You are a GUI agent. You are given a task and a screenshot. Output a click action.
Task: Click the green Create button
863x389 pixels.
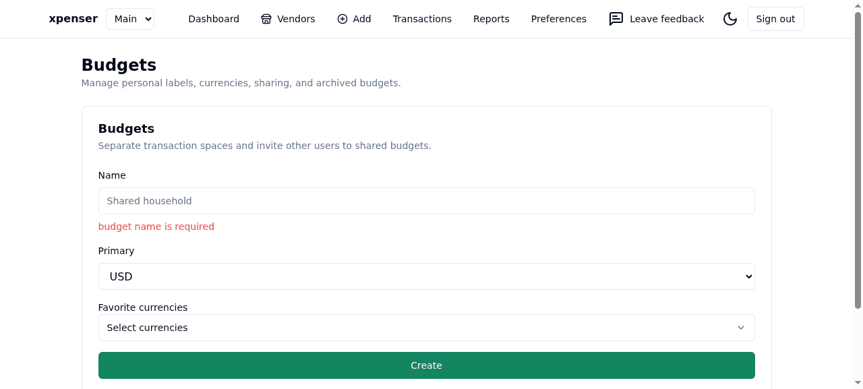(x=426, y=365)
